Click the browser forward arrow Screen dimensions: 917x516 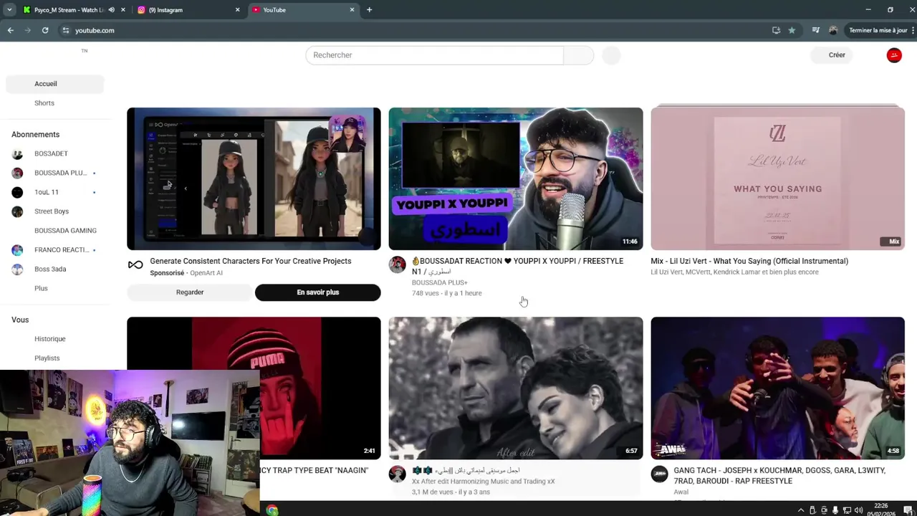point(27,30)
